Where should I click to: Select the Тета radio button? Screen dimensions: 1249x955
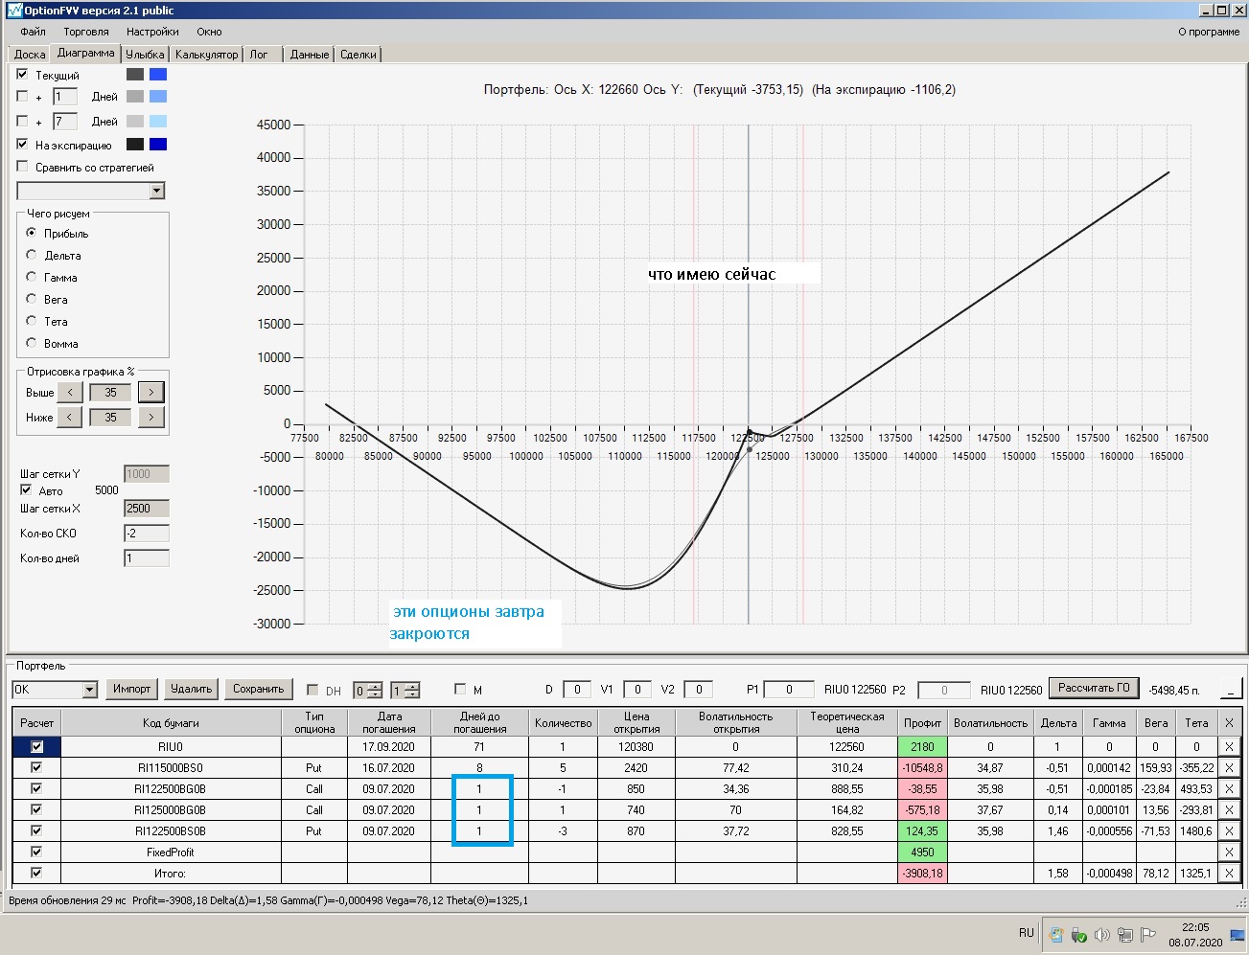[x=32, y=321]
